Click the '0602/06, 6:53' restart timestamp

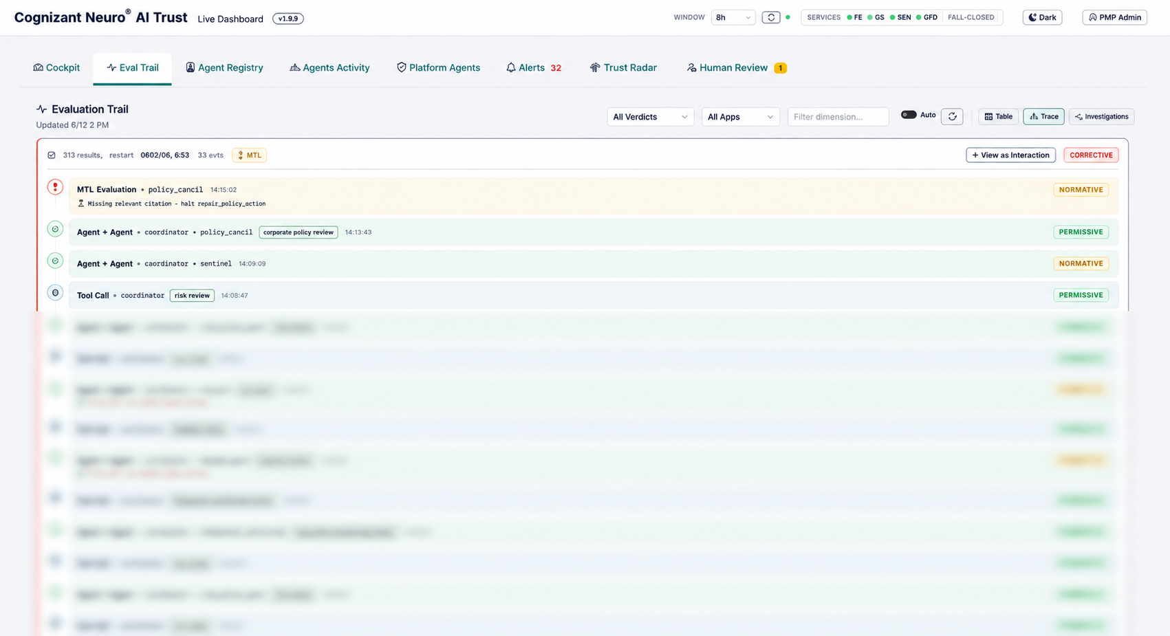pyautogui.click(x=164, y=155)
